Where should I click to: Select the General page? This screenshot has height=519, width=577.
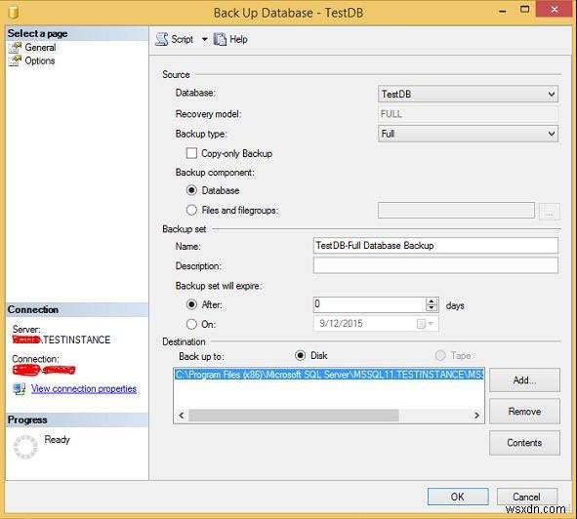(x=40, y=48)
